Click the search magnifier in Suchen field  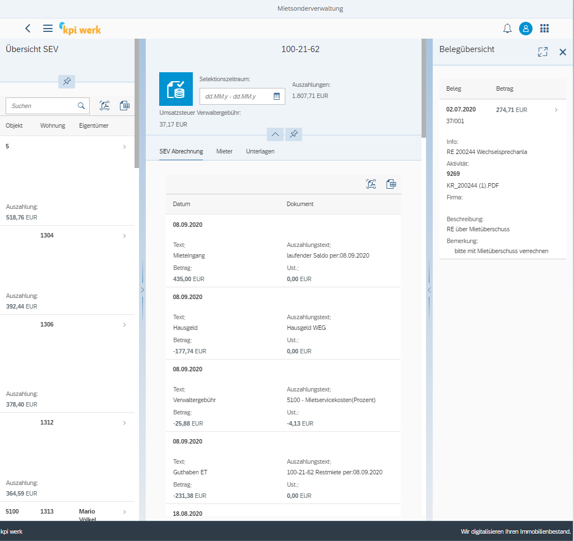[x=81, y=106]
